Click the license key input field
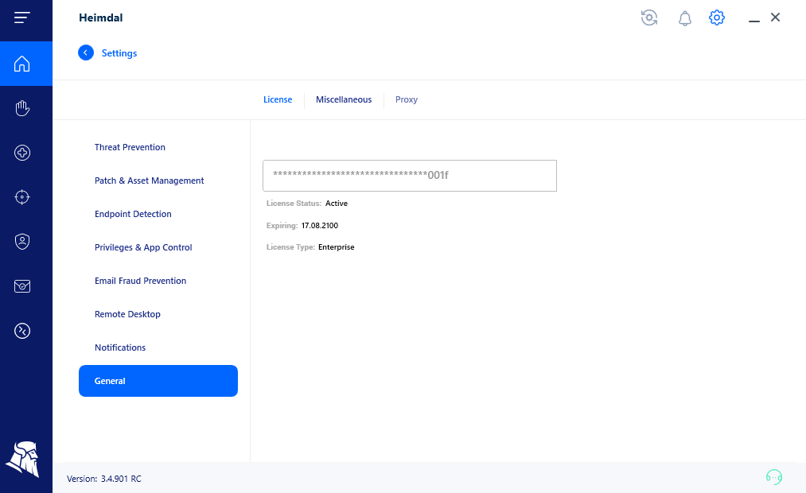The height and width of the screenshot is (493, 806). (410, 176)
